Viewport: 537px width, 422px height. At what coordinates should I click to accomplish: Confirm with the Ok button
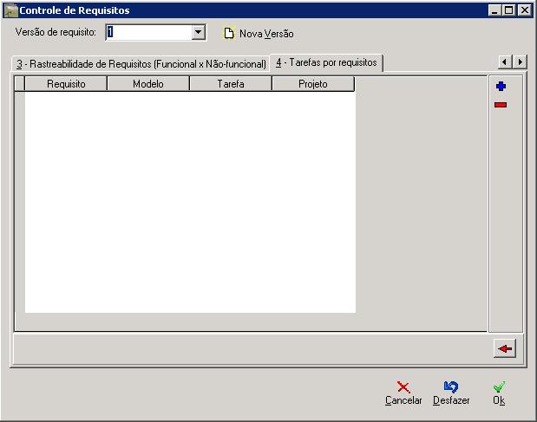coord(499,393)
